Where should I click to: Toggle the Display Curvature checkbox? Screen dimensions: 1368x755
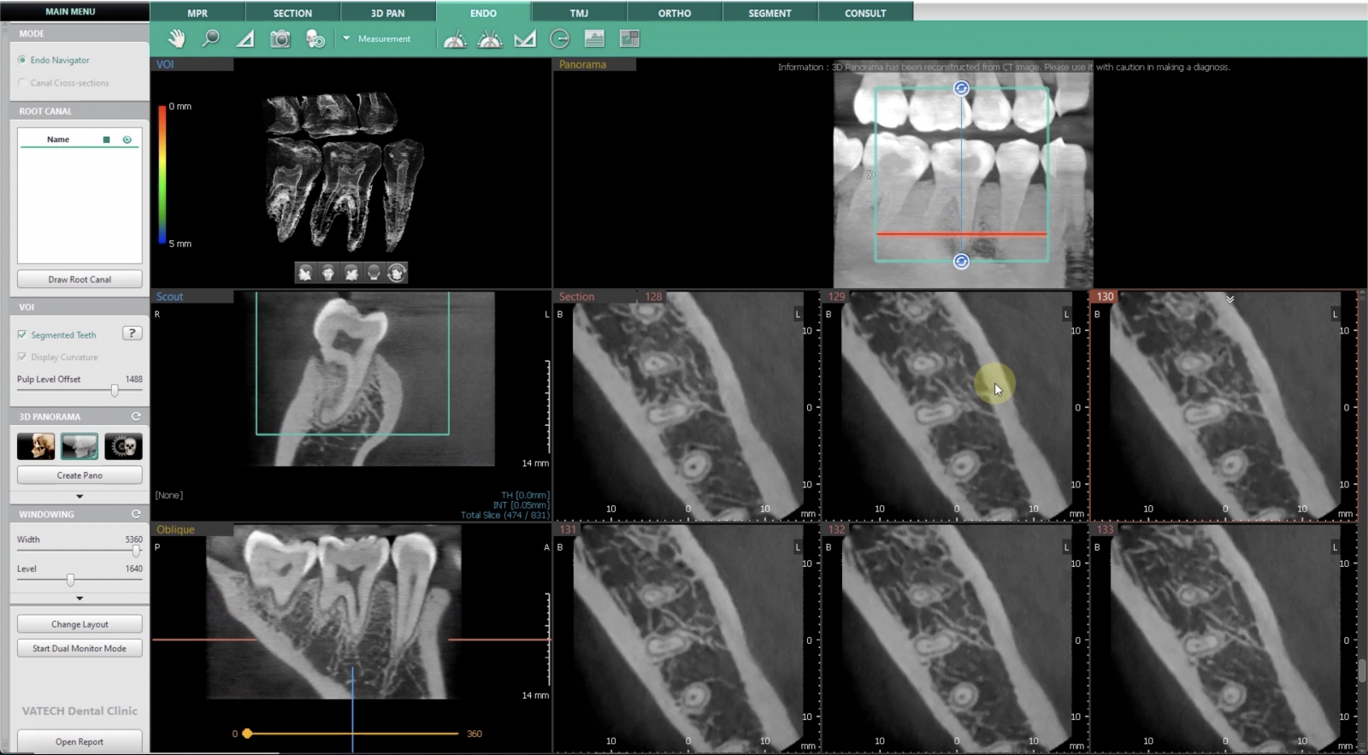click(x=21, y=357)
